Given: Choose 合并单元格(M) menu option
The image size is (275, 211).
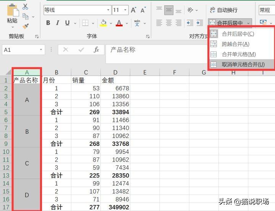Looking at the screenshot, I should (x=242, y=54).
